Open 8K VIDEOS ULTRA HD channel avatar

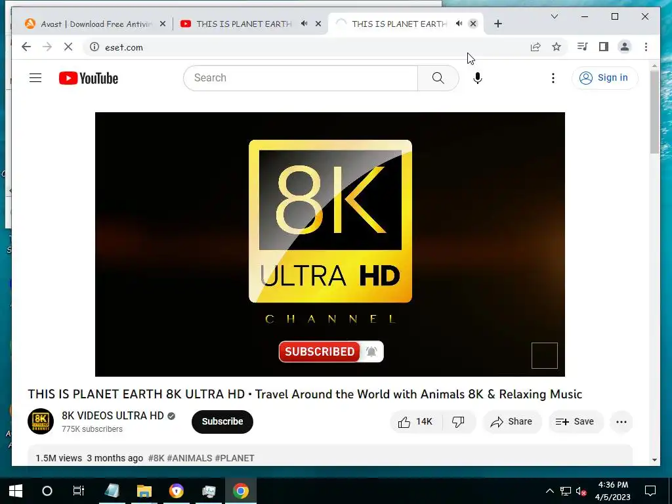pyautogui.click(x=41, y=421)
